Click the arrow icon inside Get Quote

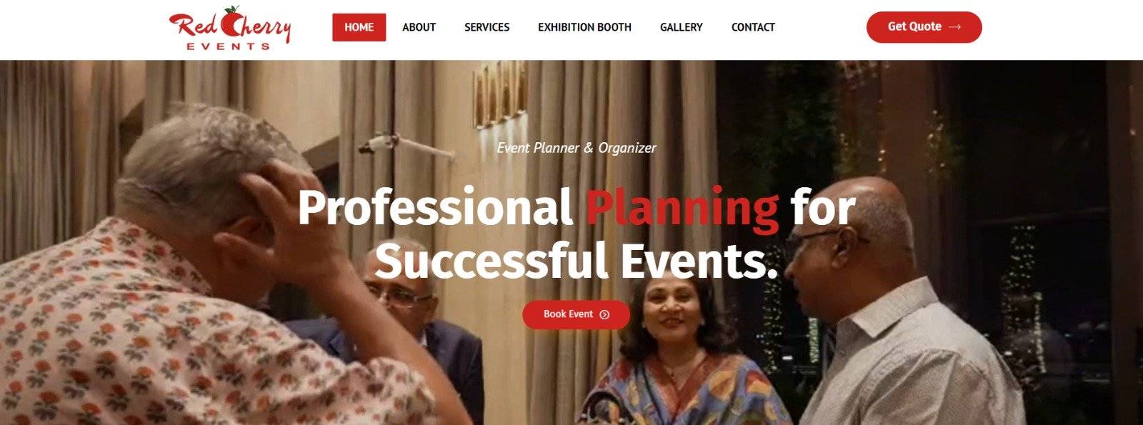click(x=954, y=27)
